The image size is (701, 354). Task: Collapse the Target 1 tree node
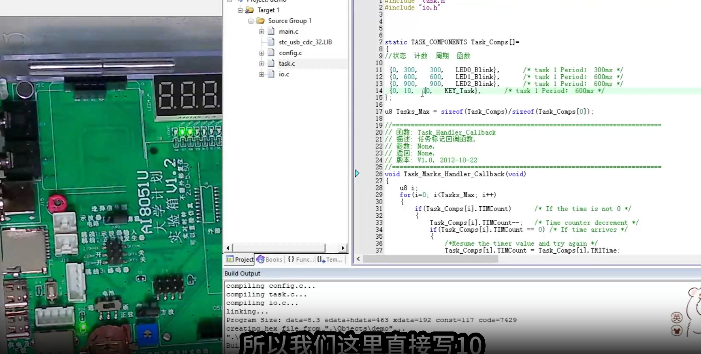(240, 10)
